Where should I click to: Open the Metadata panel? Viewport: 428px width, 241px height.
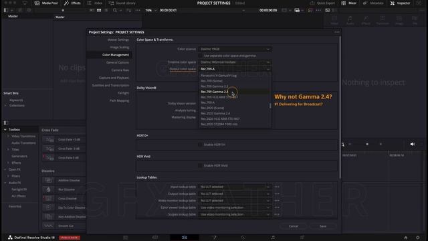(x=373, y=3)
